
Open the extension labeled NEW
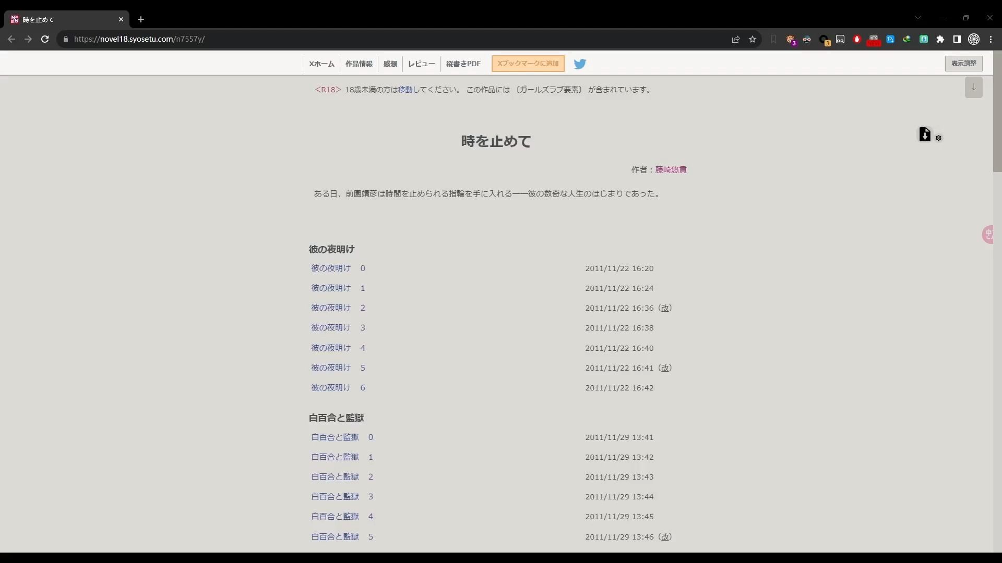point(874,40)
